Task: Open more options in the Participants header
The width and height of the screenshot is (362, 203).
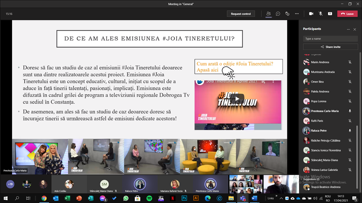Action: [x=348, y=29]
